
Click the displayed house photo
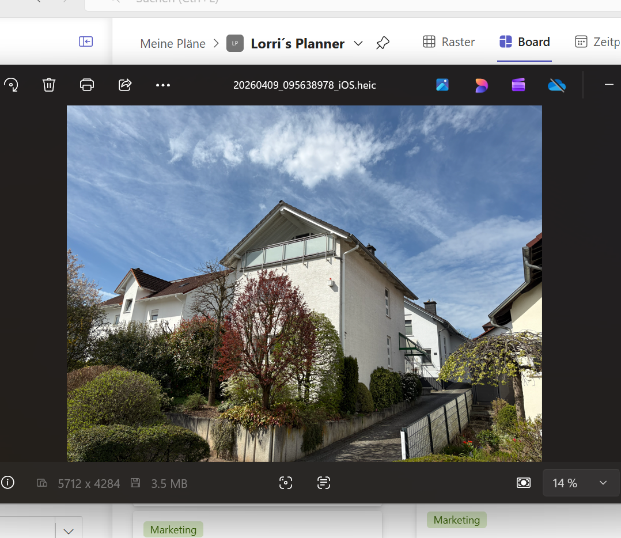(x=304, y=283)
